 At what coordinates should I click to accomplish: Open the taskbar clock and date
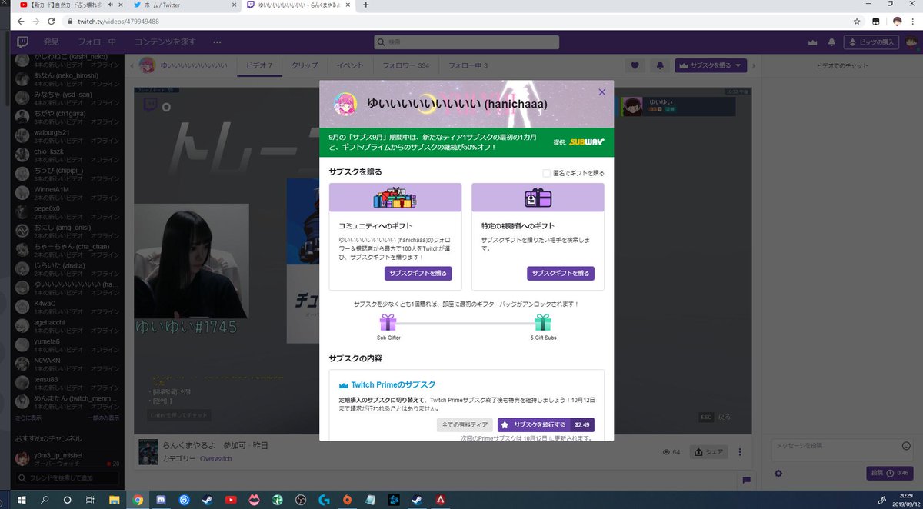pos(905,498)
